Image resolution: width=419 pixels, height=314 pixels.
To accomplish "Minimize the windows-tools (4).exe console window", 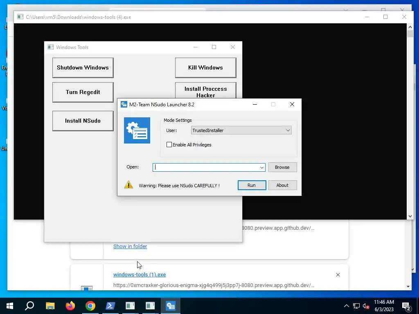I will point(367,17).
